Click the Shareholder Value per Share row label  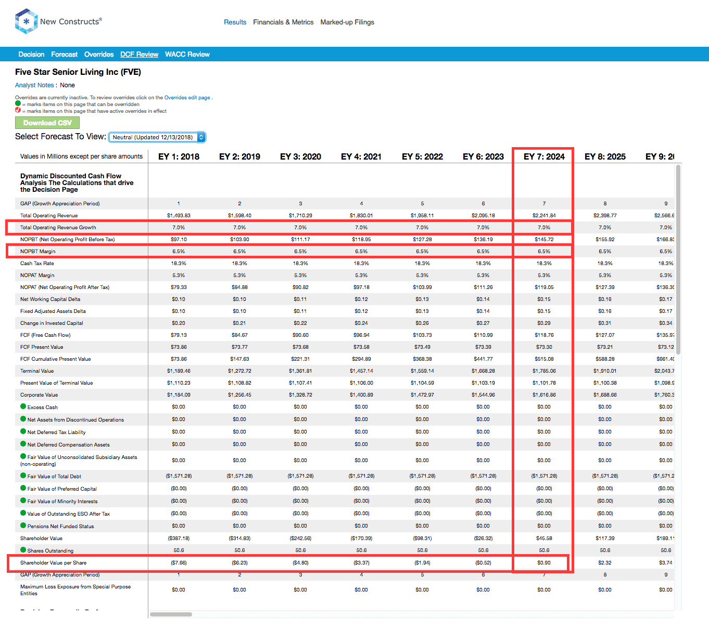[x=54, y=562]
